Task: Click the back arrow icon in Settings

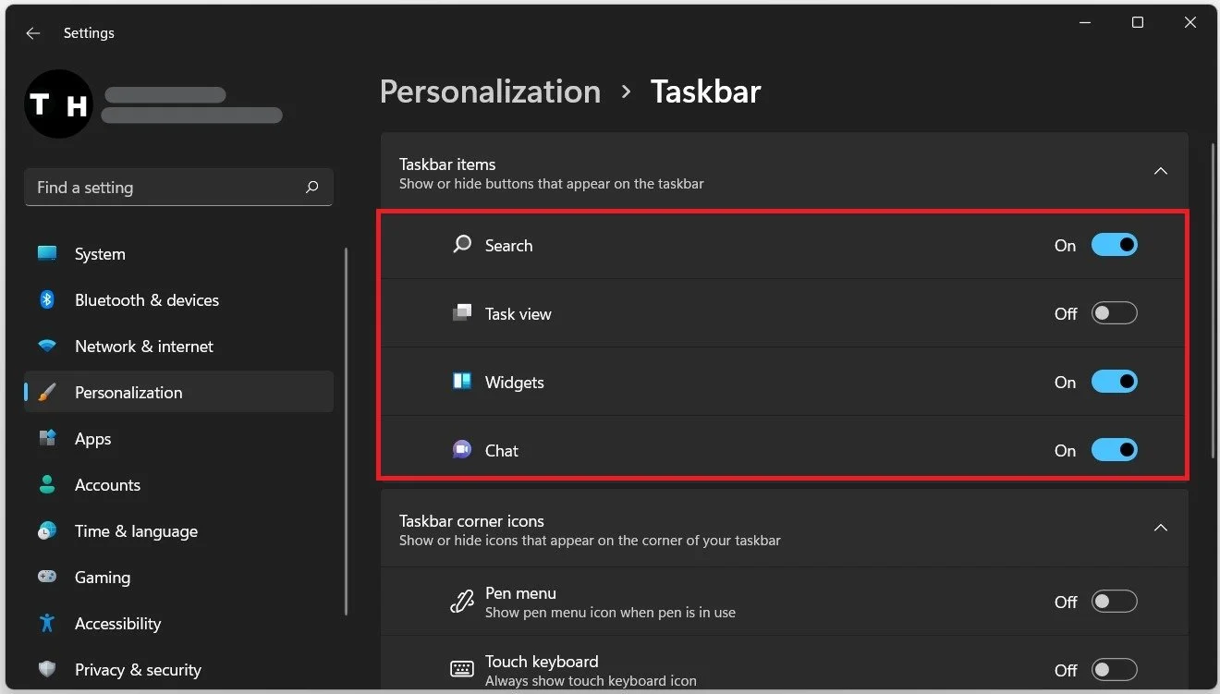Action: pos(33,33)
